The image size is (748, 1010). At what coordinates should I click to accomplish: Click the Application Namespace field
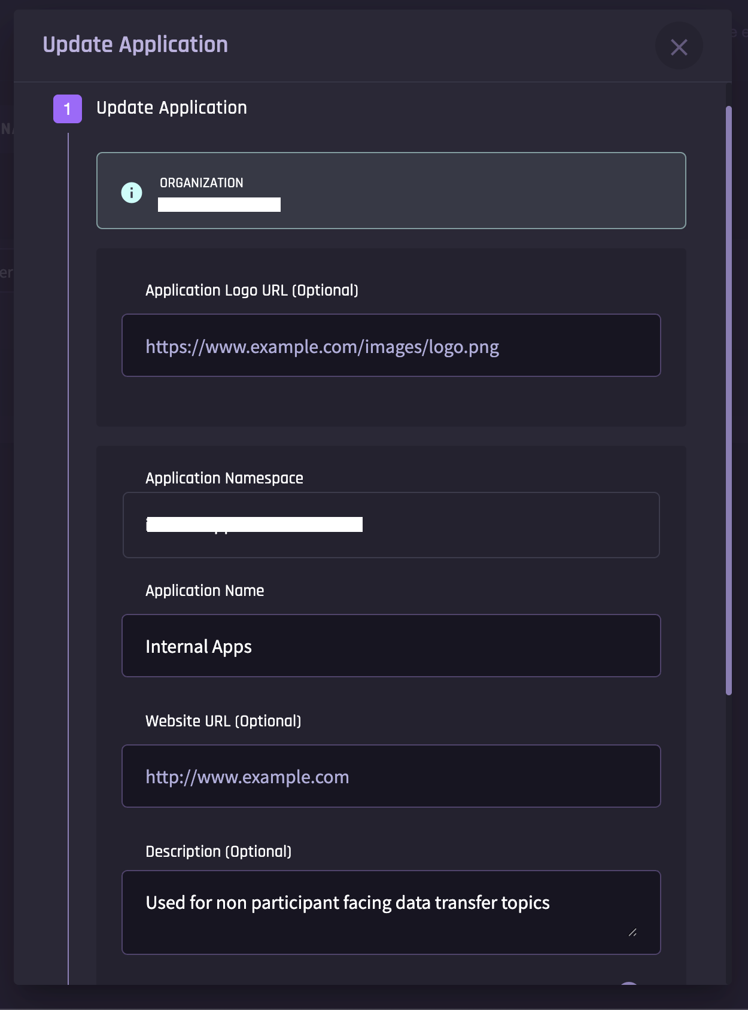(x=391, y=525)
